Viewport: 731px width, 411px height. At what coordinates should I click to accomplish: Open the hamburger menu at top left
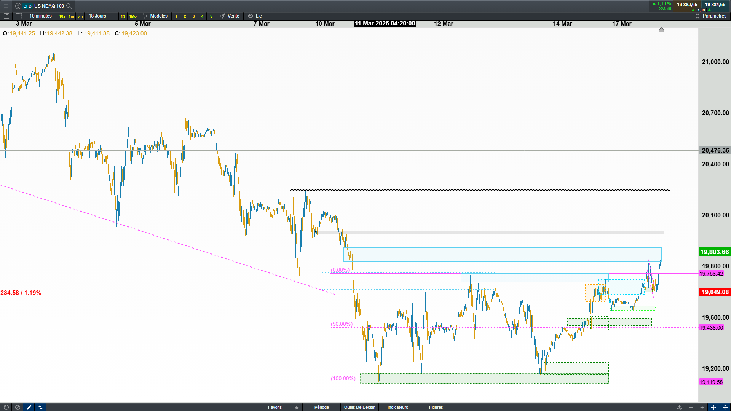pos(6,6)
